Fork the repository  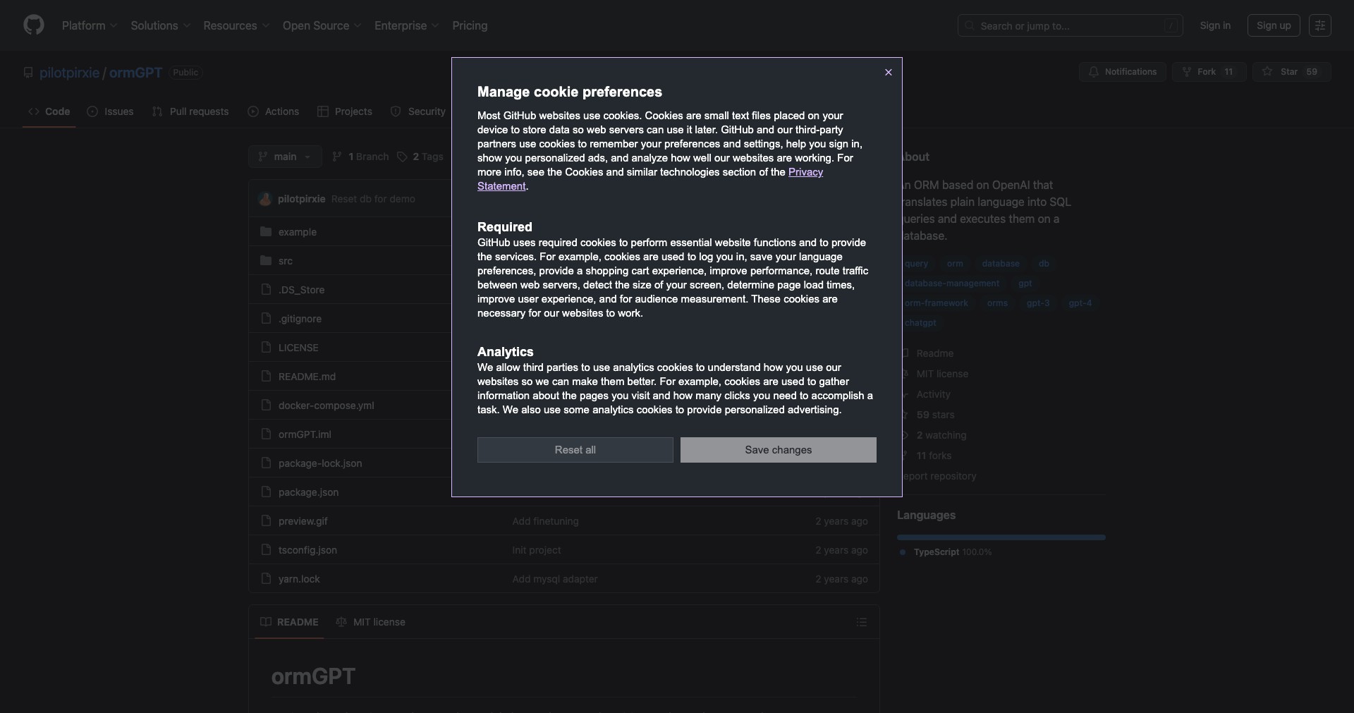[1209, 72]
